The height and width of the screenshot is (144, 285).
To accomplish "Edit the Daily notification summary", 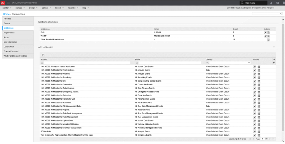I will pyautogui.click(x=265, y=33).
